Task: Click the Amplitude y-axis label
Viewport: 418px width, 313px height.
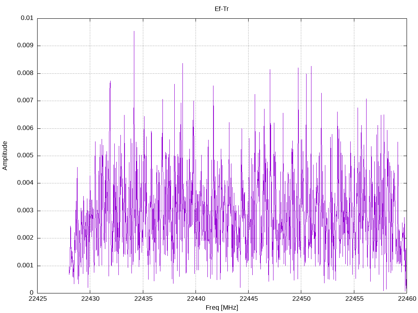Action: [x=5, y=156]
